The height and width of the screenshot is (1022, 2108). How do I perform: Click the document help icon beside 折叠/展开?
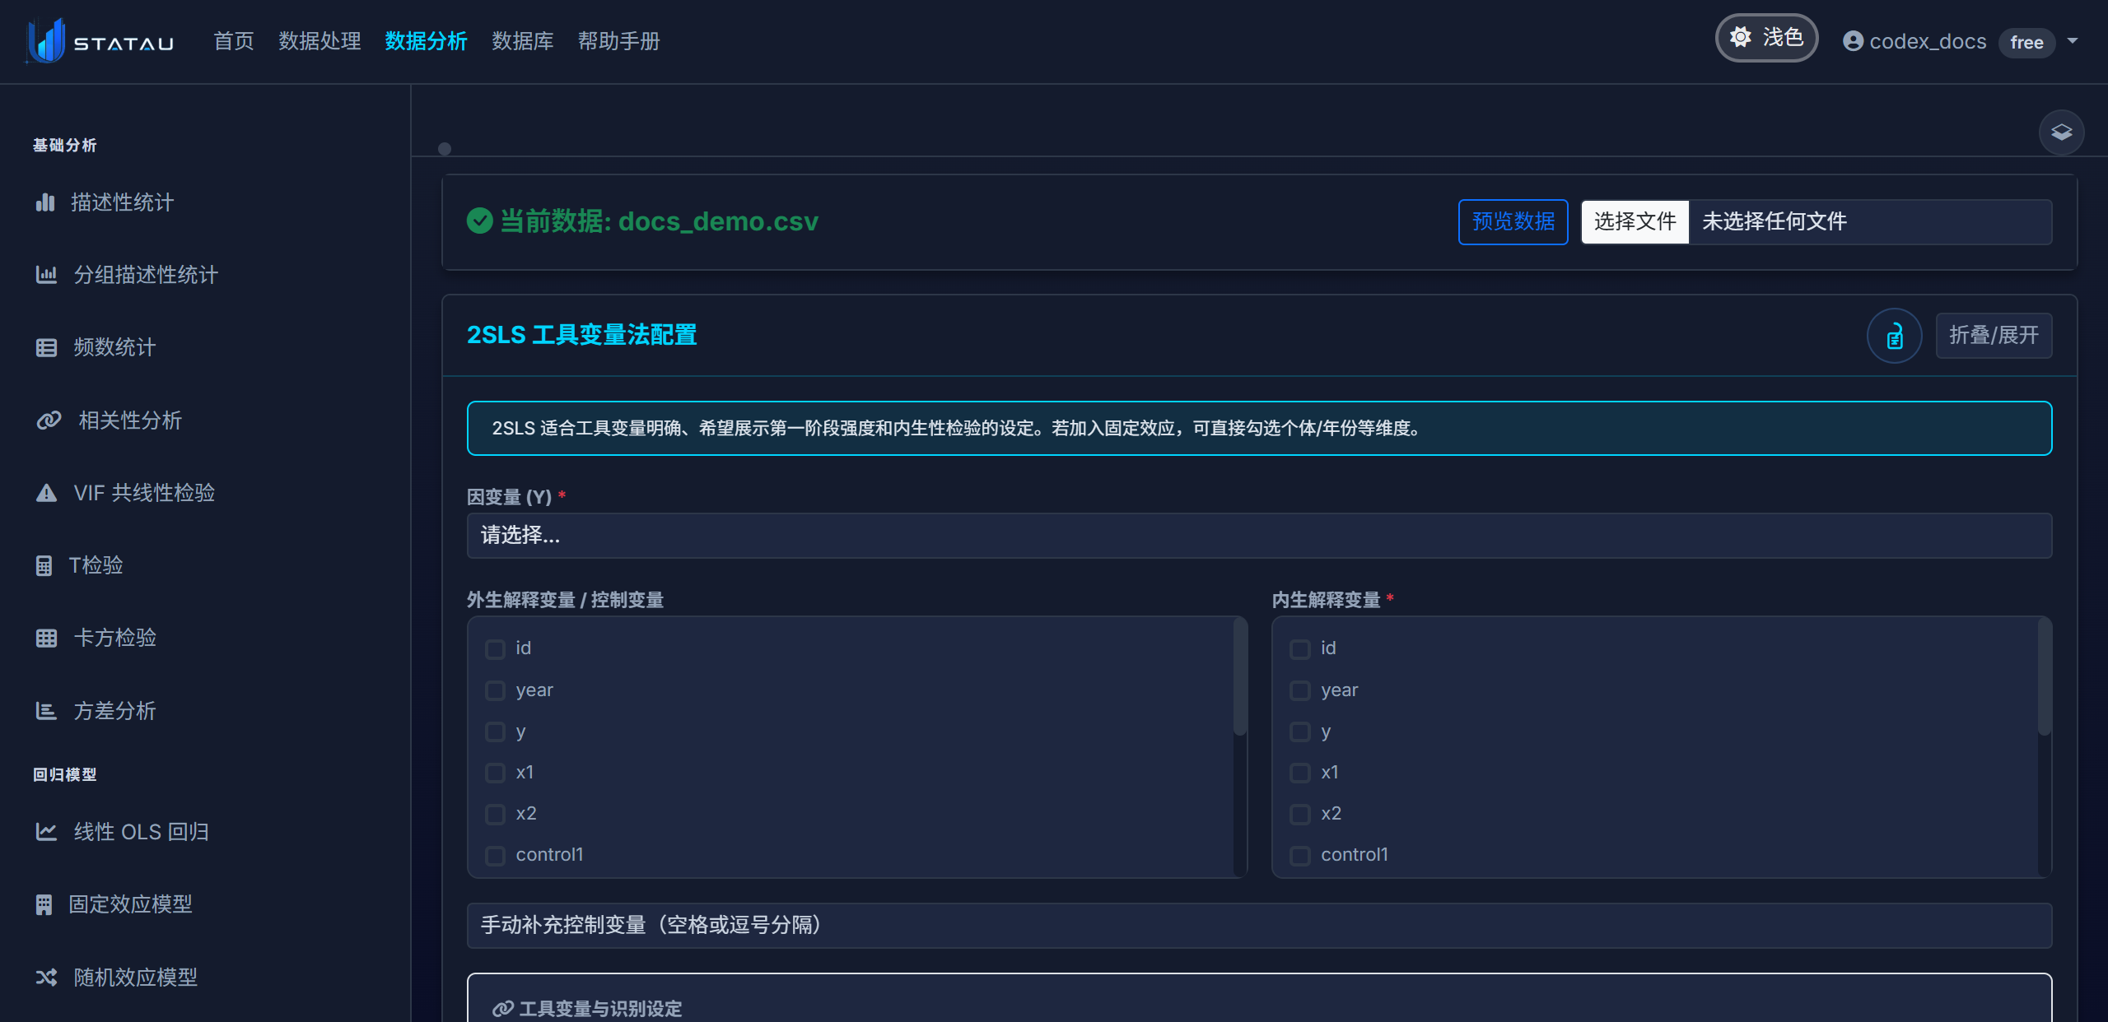(1894, 336)
